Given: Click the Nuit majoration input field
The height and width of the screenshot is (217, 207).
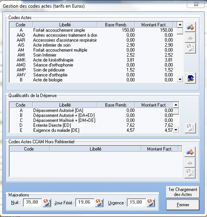Looking at the screenshot, I should pyautogui.click(x=33, y=202).
